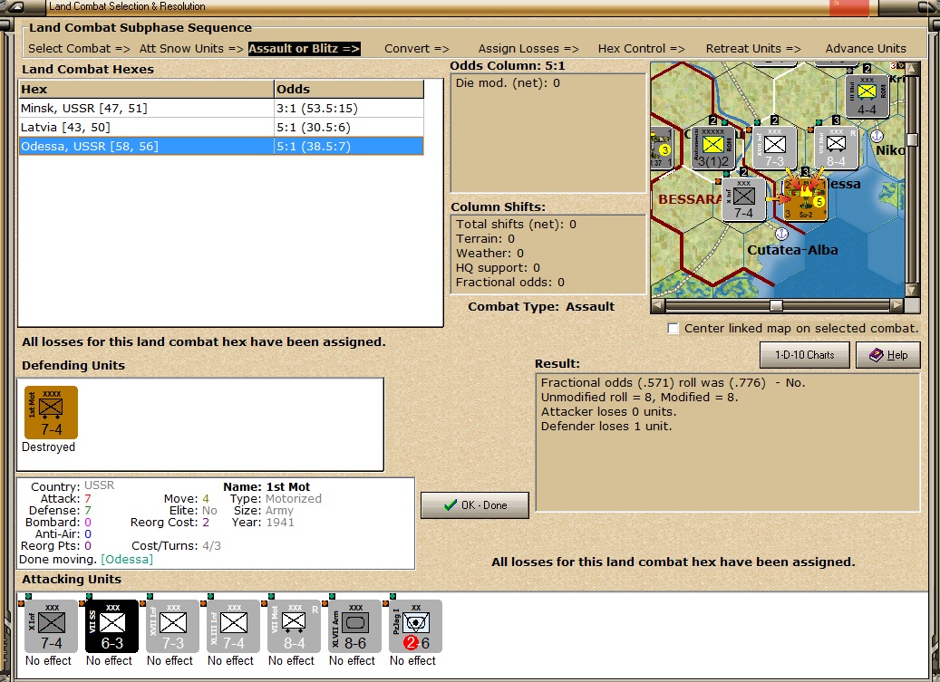Click the 5:1 (30.5:6) odds cell

click(x=349, y=128)
